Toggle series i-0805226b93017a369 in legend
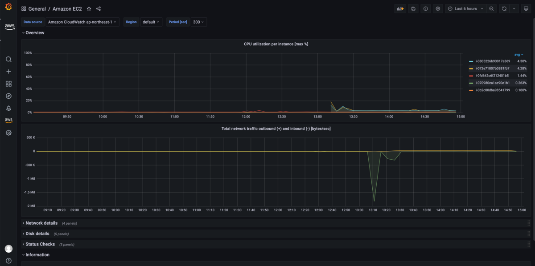This screenshot has height=266, width=535. pyautogui.click(x=493, y=61)
